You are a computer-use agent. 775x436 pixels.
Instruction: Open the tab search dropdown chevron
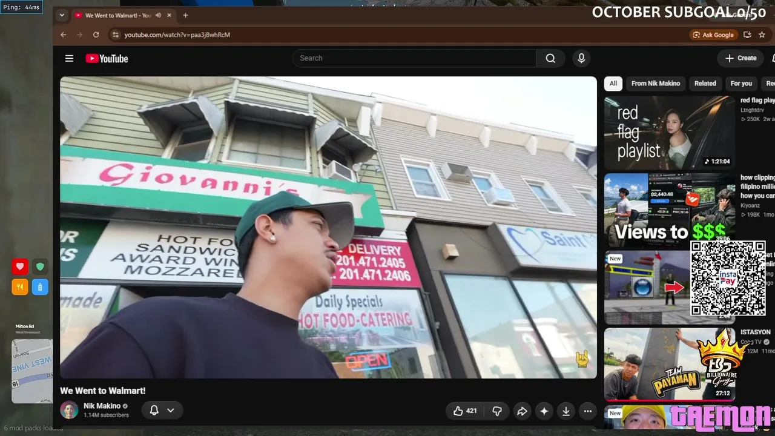coord(61,15)
